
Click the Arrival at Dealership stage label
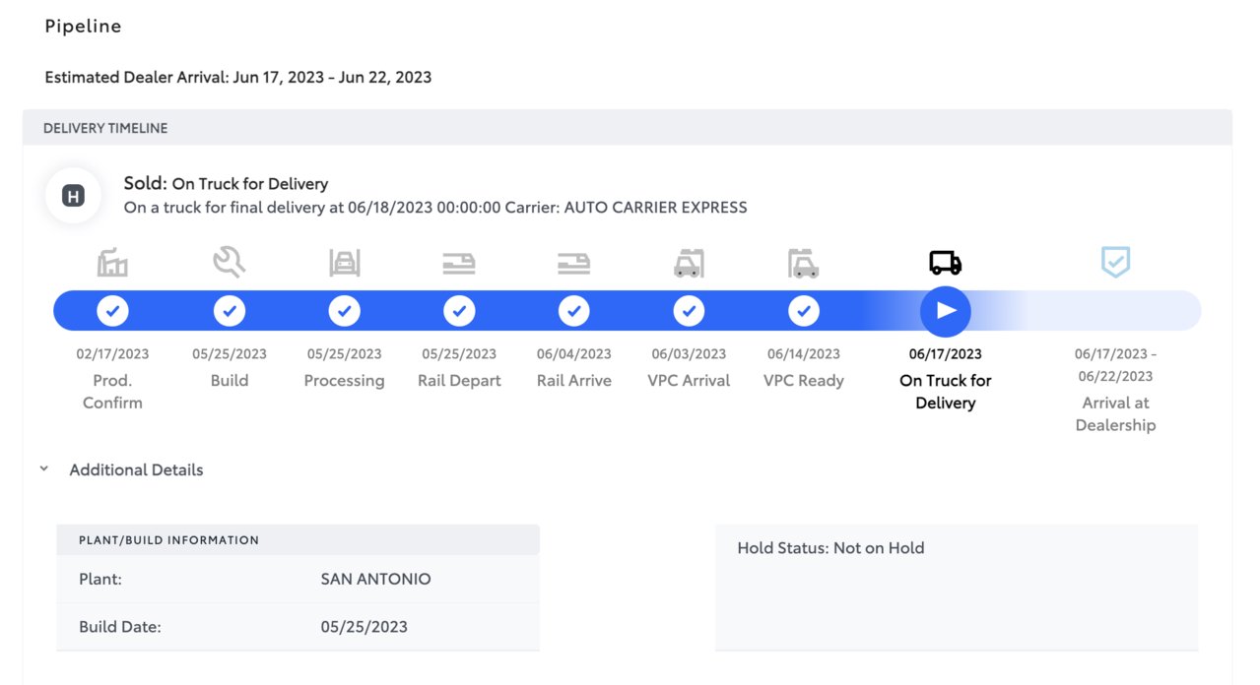(x=1115, y=414)
